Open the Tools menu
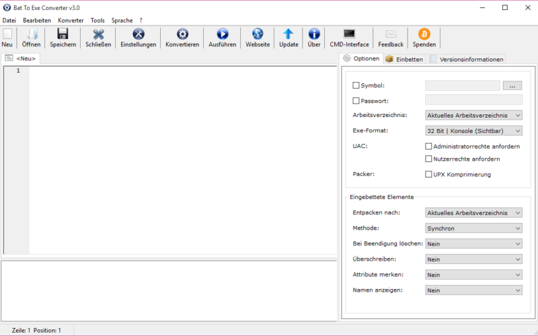 pos(98,20)
